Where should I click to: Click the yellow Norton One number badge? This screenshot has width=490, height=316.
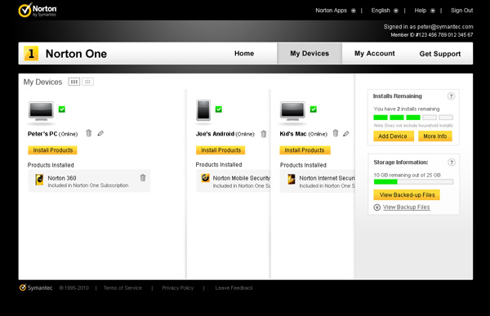tap(31, 53)
